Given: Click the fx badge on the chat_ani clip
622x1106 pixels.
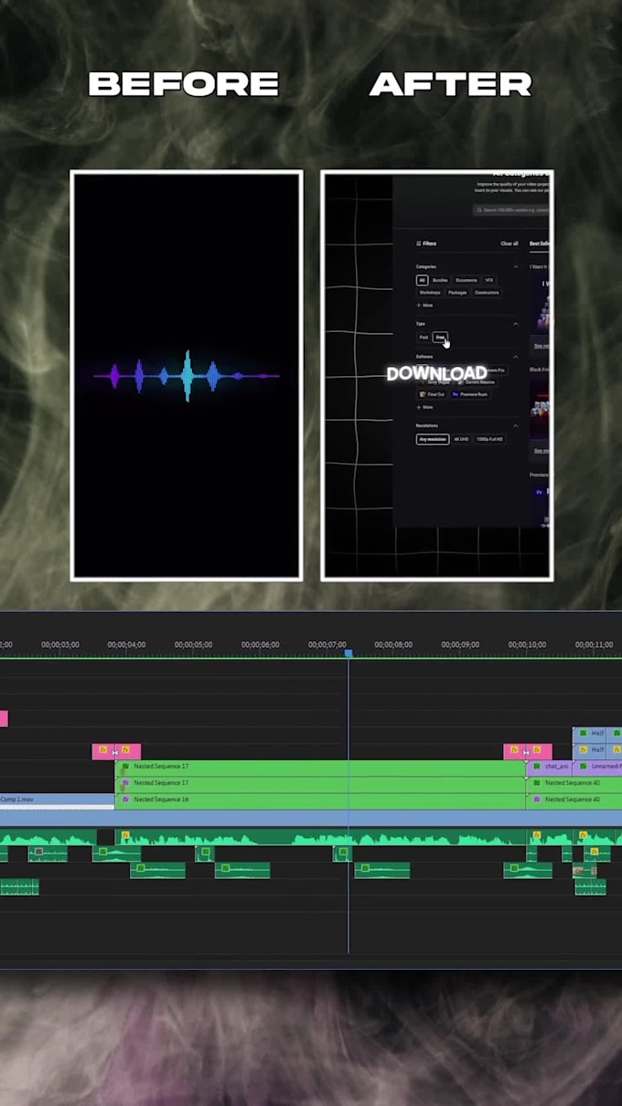Looking at the screenshot, I should tap(536, 767).
